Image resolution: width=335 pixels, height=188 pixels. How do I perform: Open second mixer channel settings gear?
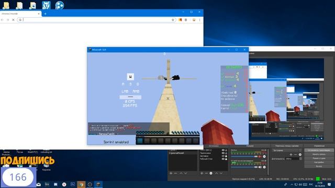click(x=264, y=167)
